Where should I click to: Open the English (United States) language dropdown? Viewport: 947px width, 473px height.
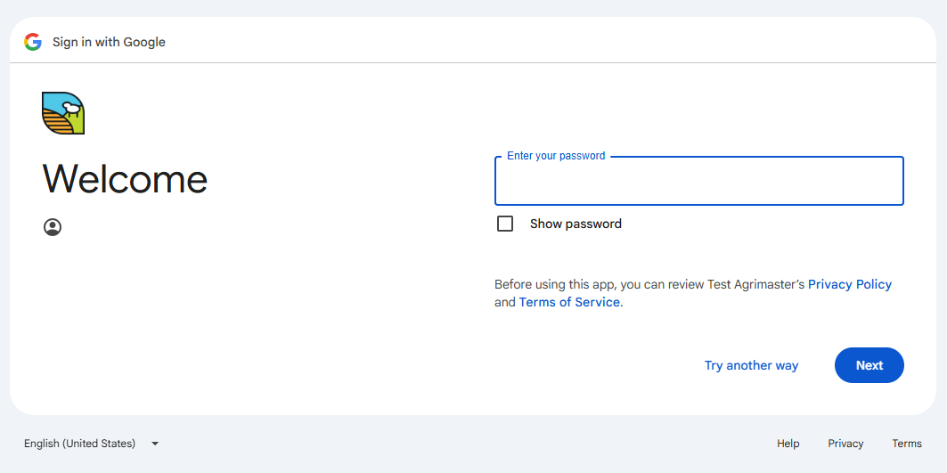click(91, 444)
